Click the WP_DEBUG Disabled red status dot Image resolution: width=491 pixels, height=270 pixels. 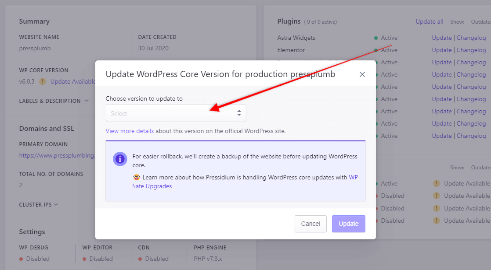21,259
